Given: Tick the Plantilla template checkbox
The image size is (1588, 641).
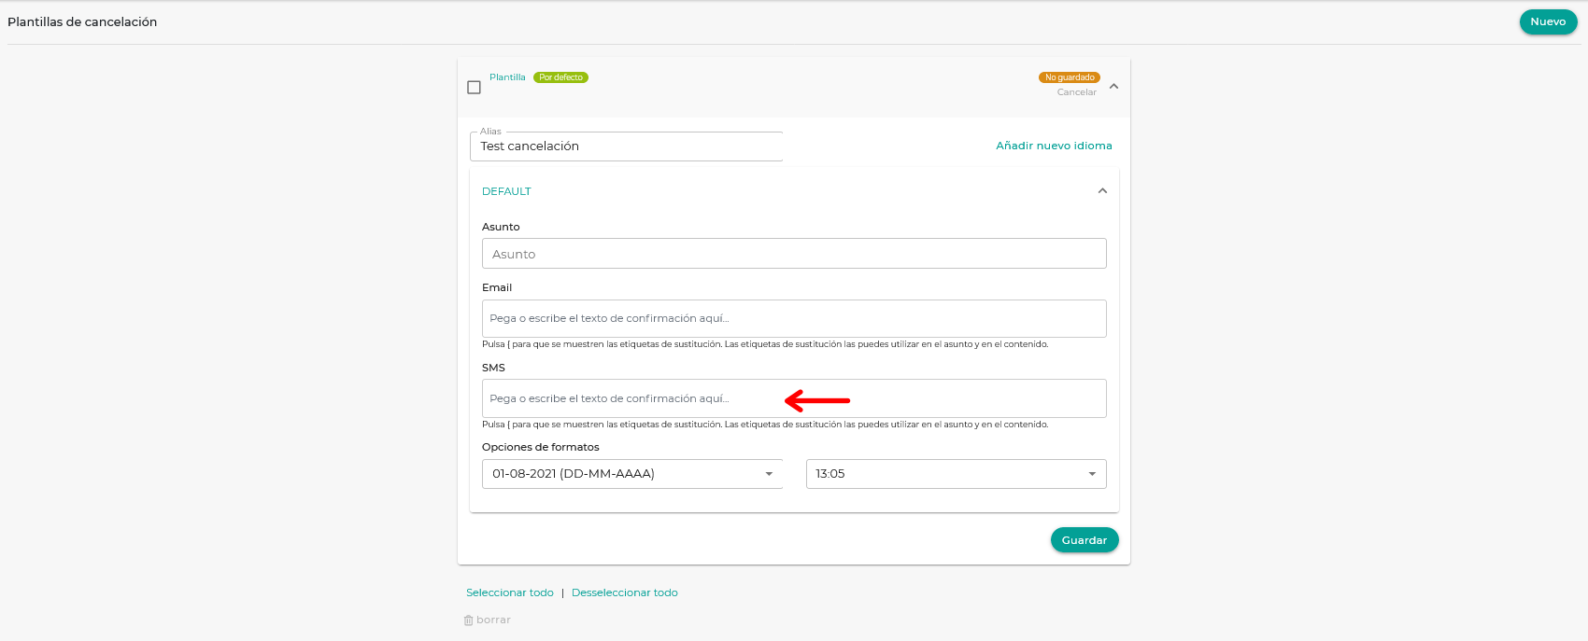Looking at the screenshot, I should tap(475, 88).
